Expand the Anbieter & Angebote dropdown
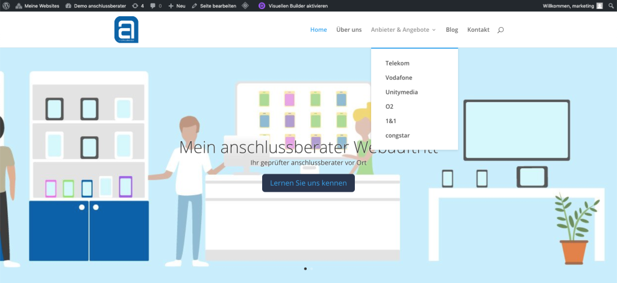Viewport: 617px width, 283px height. 403,29
